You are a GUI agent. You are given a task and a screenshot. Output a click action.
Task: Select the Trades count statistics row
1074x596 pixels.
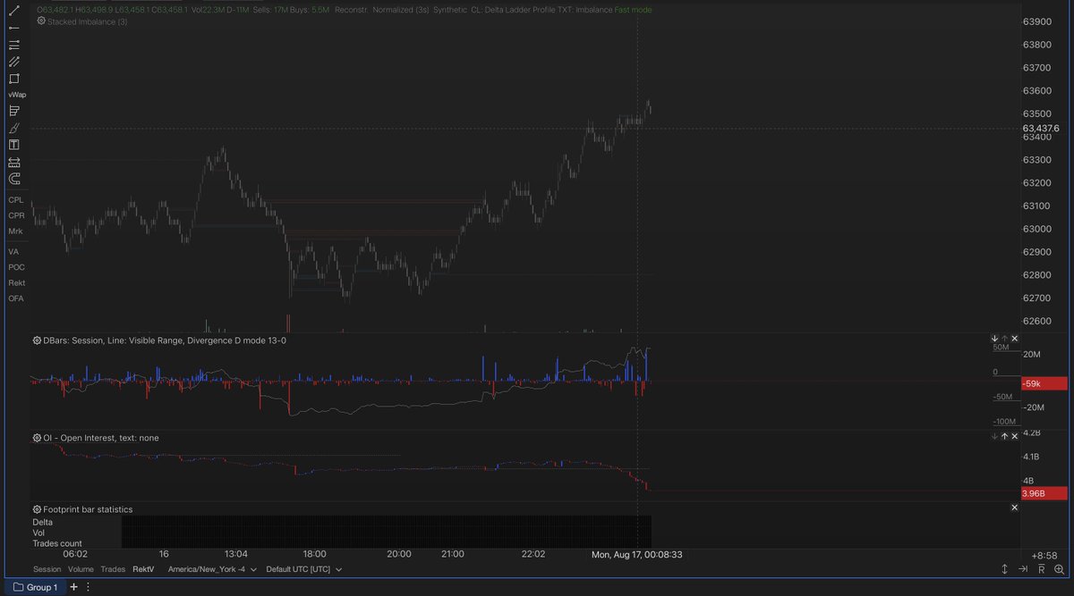pos(57,543)
